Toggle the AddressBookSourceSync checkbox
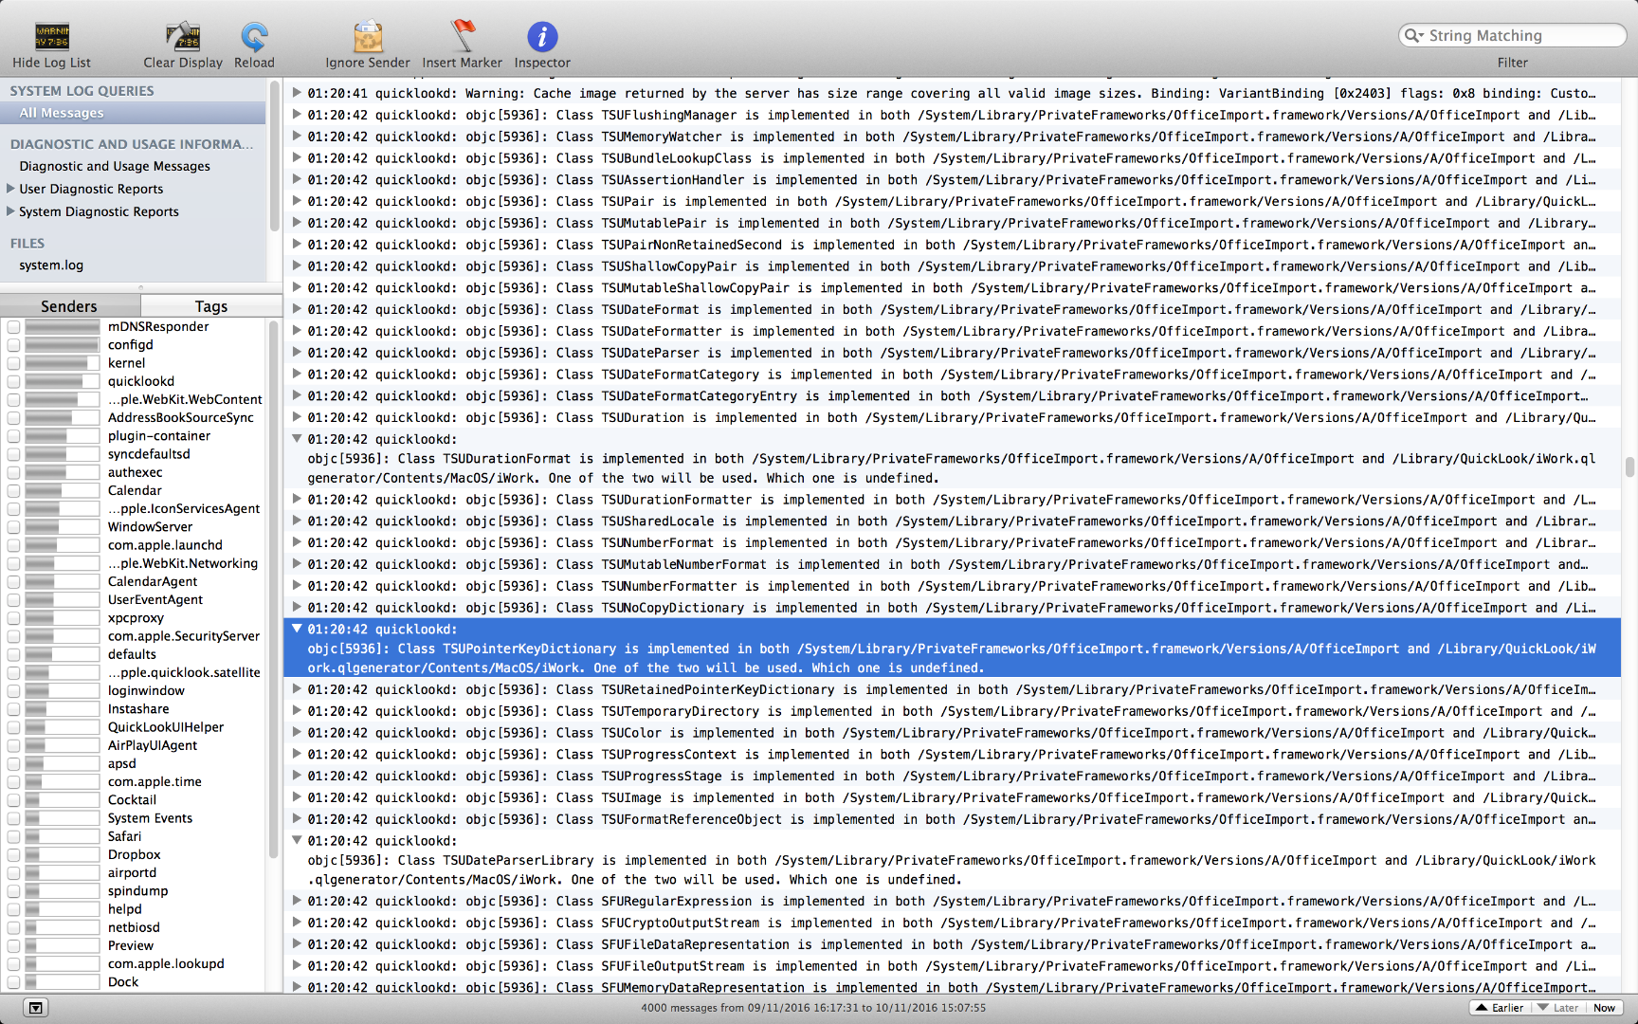 pyautogui.click(x=13, y=418)
